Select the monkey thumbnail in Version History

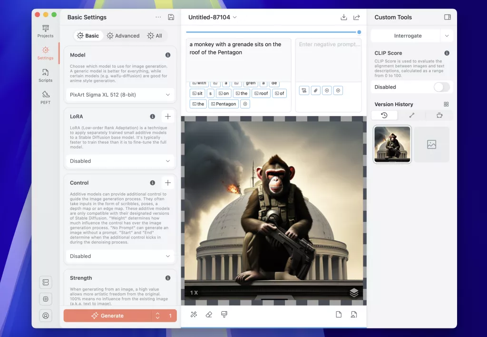tap(392, 144)
